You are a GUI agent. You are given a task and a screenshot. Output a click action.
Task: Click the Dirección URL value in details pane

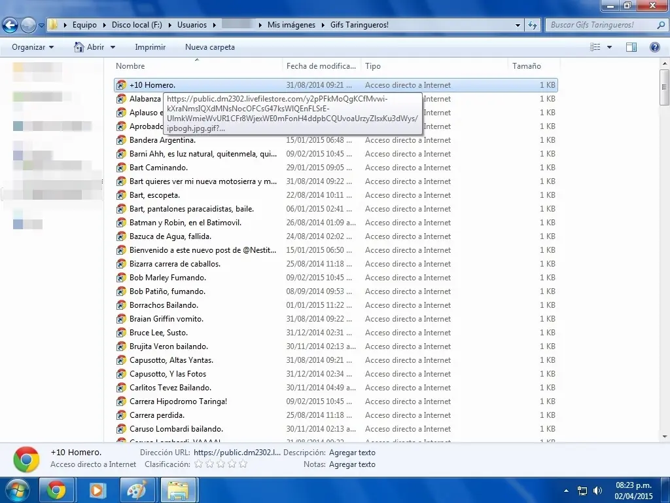click(237, 453)
